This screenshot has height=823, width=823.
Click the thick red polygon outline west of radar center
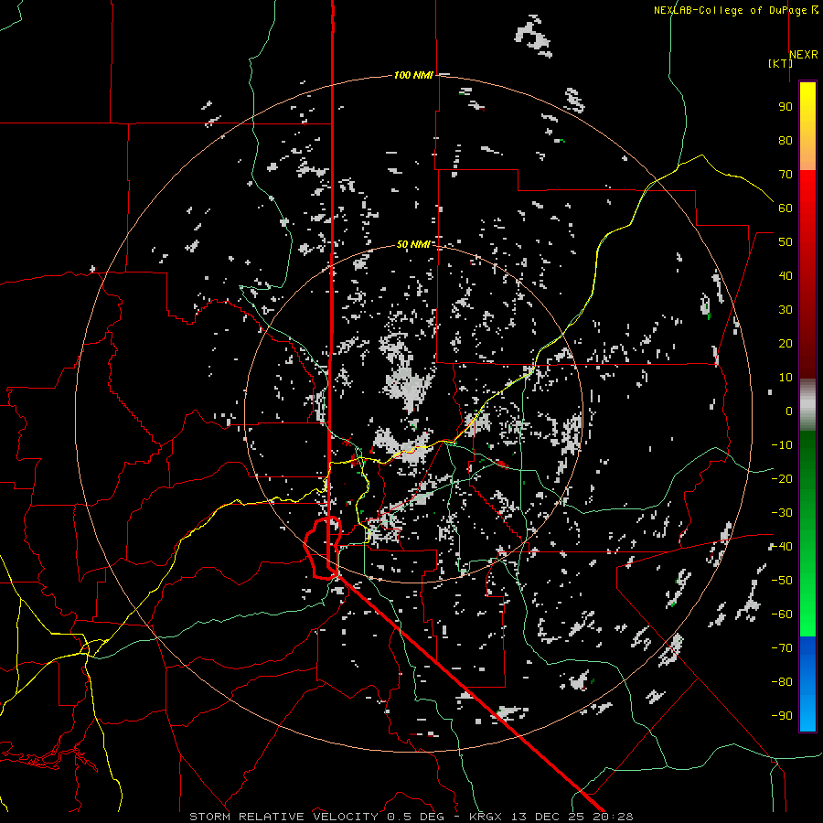322,548
